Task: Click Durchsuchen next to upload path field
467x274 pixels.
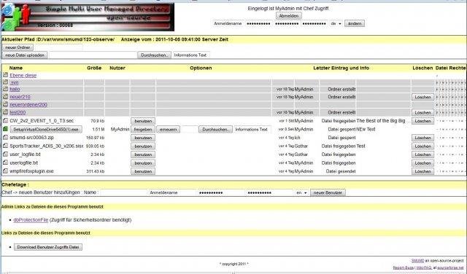Action: [x=154, y=55]
